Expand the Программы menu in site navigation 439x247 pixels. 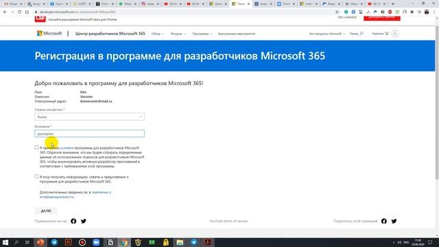pos(202,34)
